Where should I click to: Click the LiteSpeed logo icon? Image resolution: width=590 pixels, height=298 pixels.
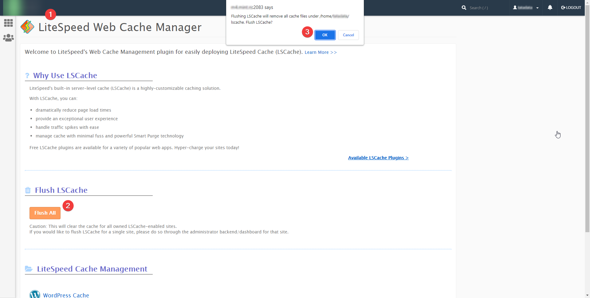[27, 27]
